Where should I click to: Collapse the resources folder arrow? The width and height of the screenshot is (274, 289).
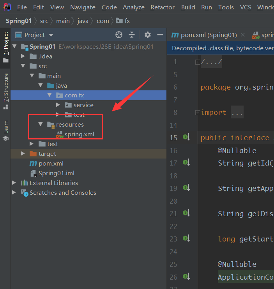[x=41, y=124]
